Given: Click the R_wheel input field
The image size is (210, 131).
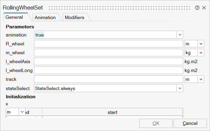Looking at the screenshot, I should [x=108, y=44].
